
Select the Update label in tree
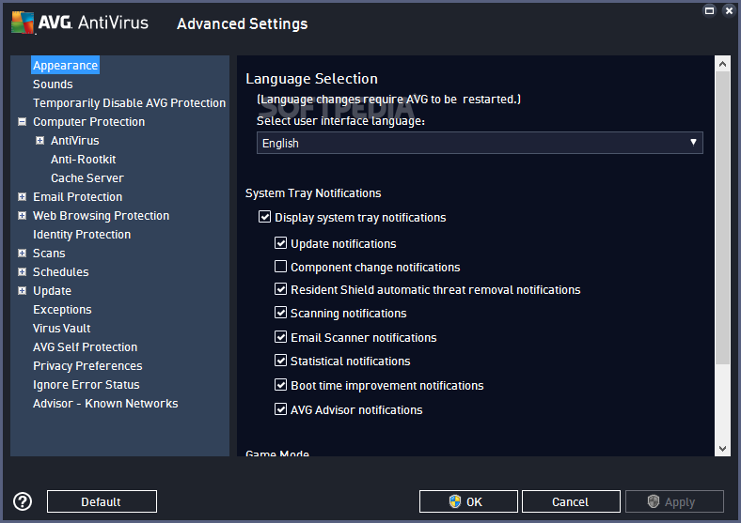click(x=52, y=291)
